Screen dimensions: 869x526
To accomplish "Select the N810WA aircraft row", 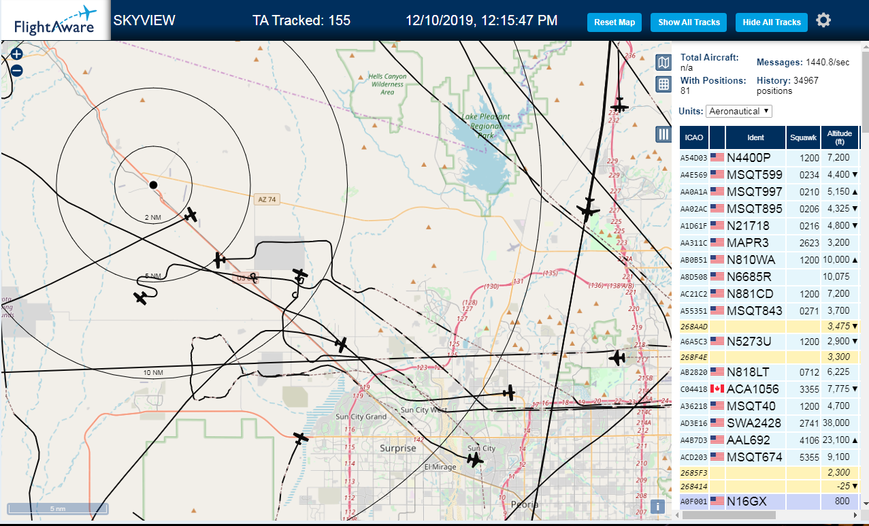I will 769,259.
